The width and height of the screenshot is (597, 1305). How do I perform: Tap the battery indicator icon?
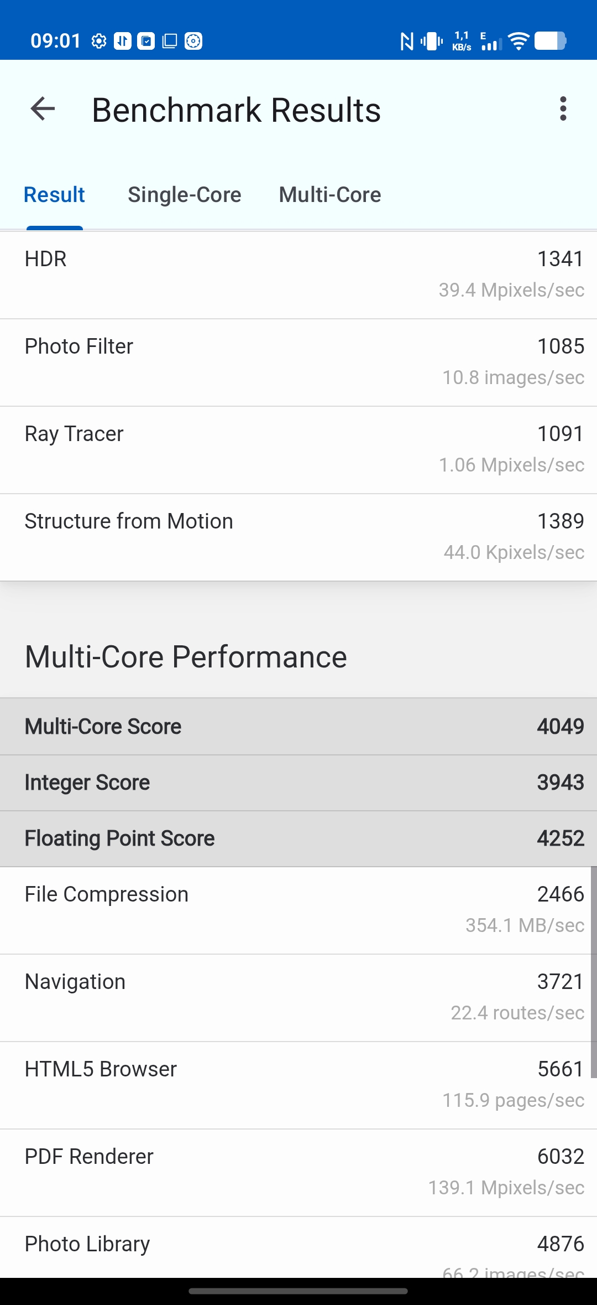tap(550, 41)
